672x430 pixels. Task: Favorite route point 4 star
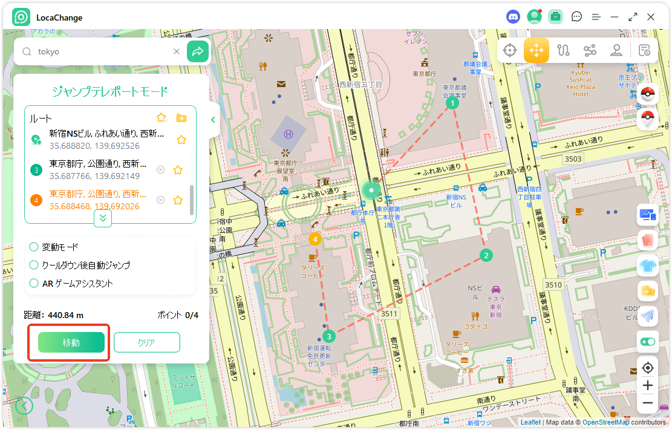click(178, 200)
